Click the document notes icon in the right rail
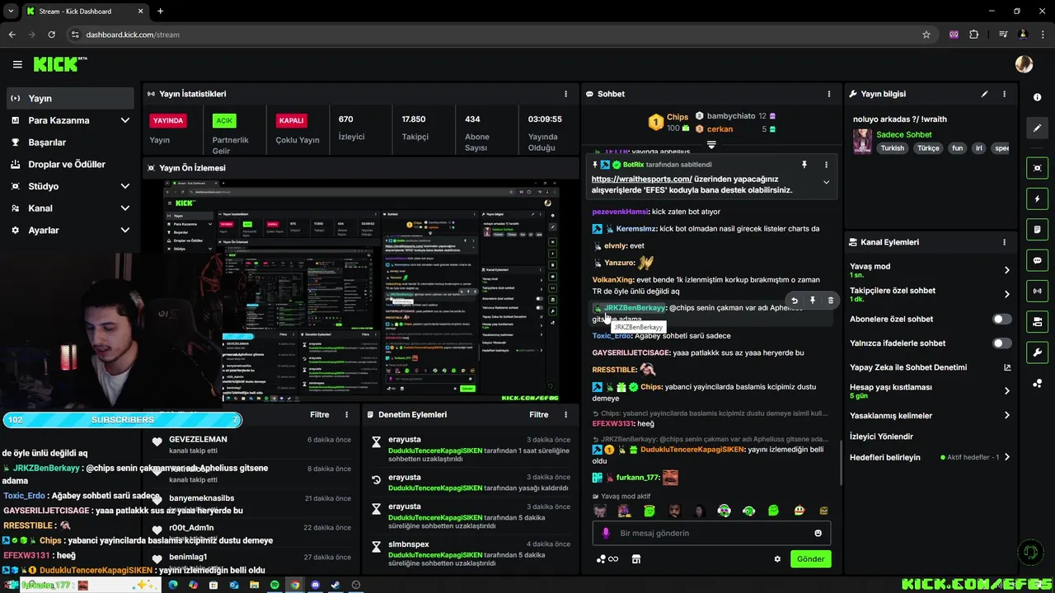This screenshot has width=1055, height=593. [1037, 230]
